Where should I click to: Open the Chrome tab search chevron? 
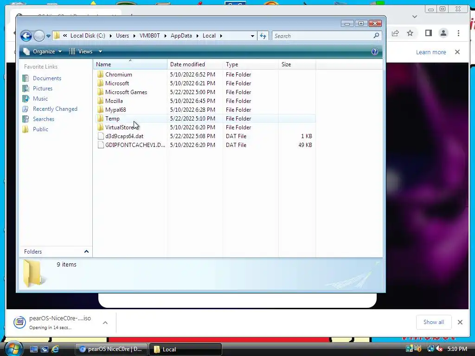(x=415, y=17)
